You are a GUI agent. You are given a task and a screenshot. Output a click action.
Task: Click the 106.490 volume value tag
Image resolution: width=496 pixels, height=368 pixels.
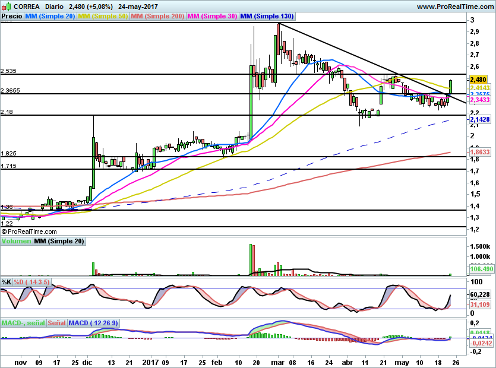pos(482,269)
